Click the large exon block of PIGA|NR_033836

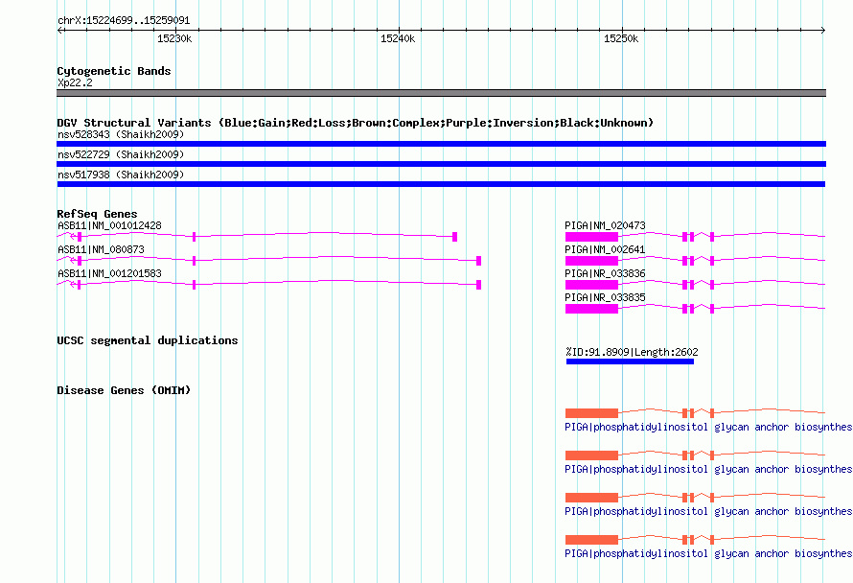592,285
